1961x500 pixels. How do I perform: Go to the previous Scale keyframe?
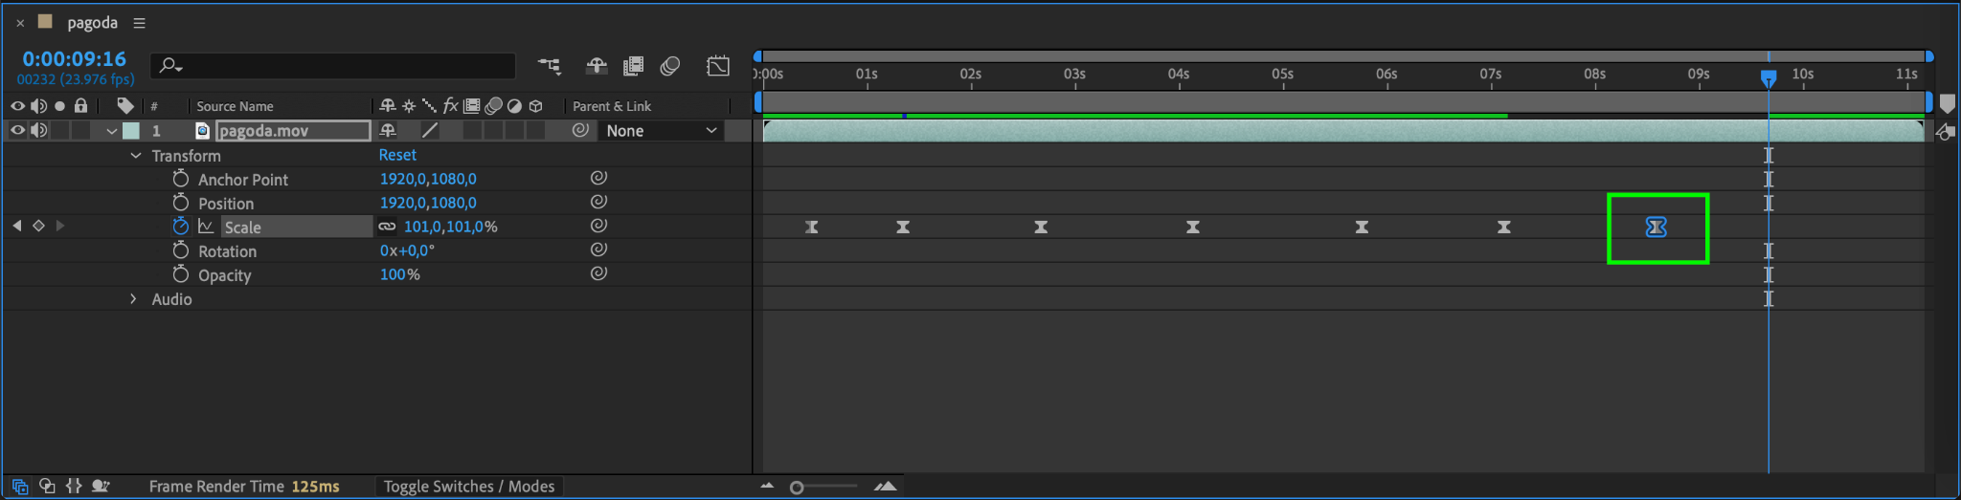point(16,226)
